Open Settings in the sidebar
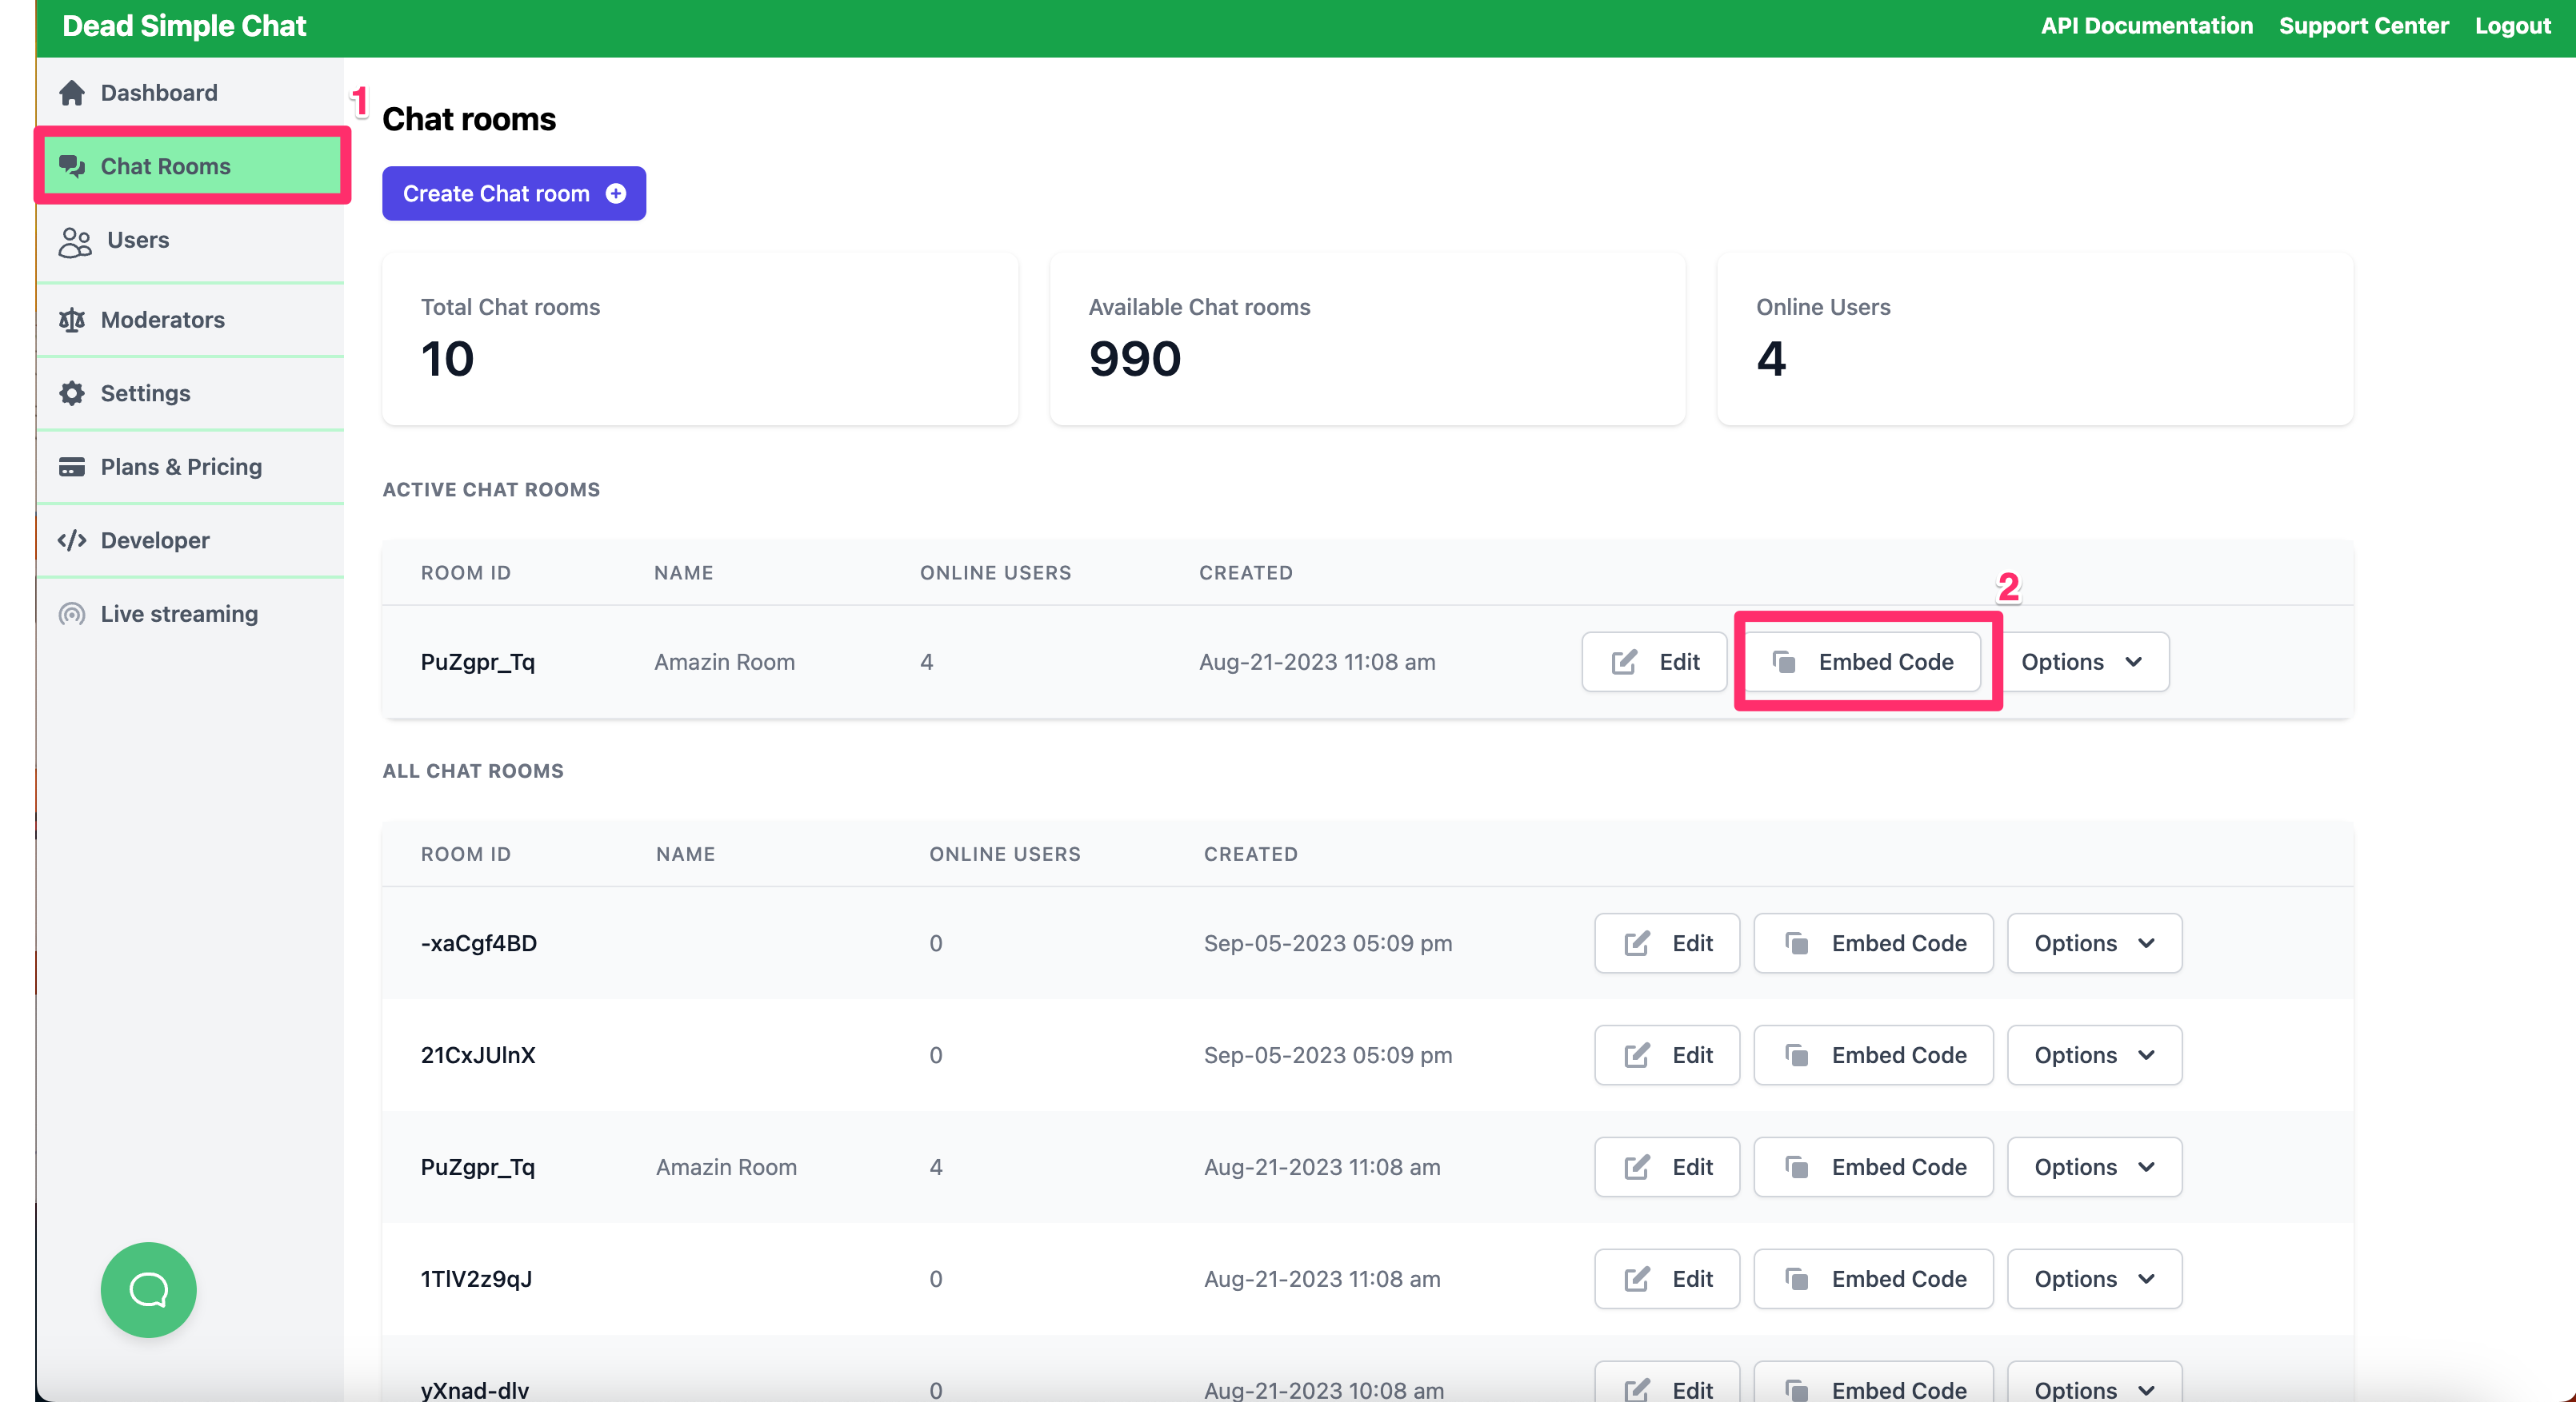The image size is (2576, 1402). point(190,394)
